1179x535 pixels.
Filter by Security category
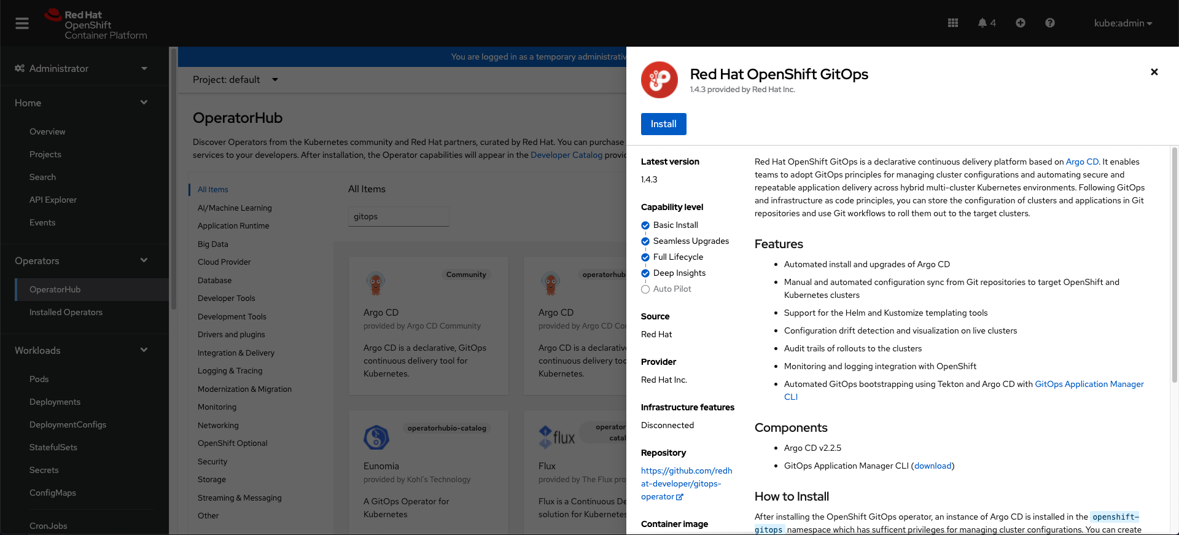pyautogui.click(x=212, y=462)
